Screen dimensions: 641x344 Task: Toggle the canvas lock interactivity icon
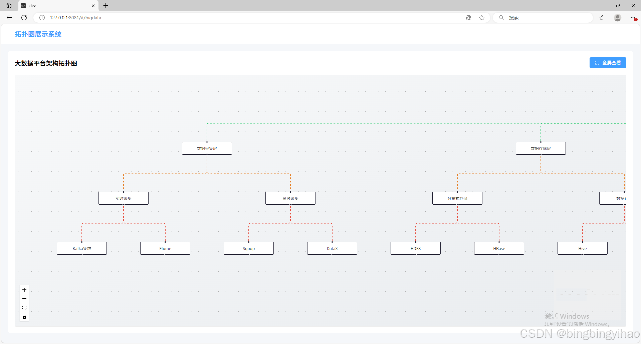pos(24,317)
